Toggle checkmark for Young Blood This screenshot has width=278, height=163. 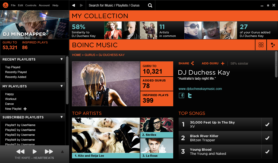pyautogui.click(x=267, y=152)
